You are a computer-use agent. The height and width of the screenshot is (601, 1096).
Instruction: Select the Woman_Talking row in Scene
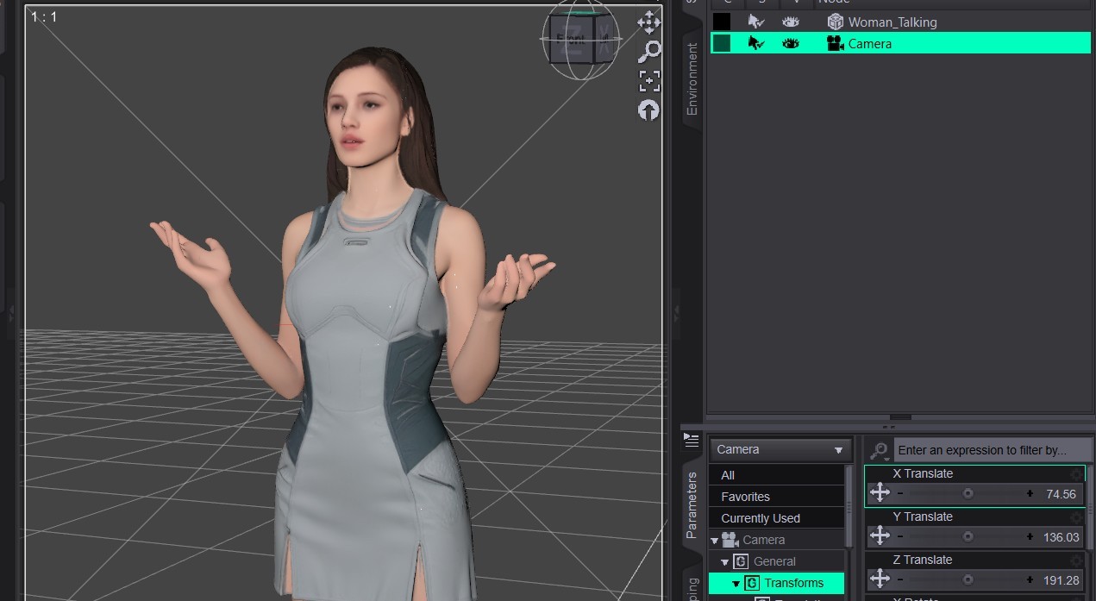click(x=900, y=22)
